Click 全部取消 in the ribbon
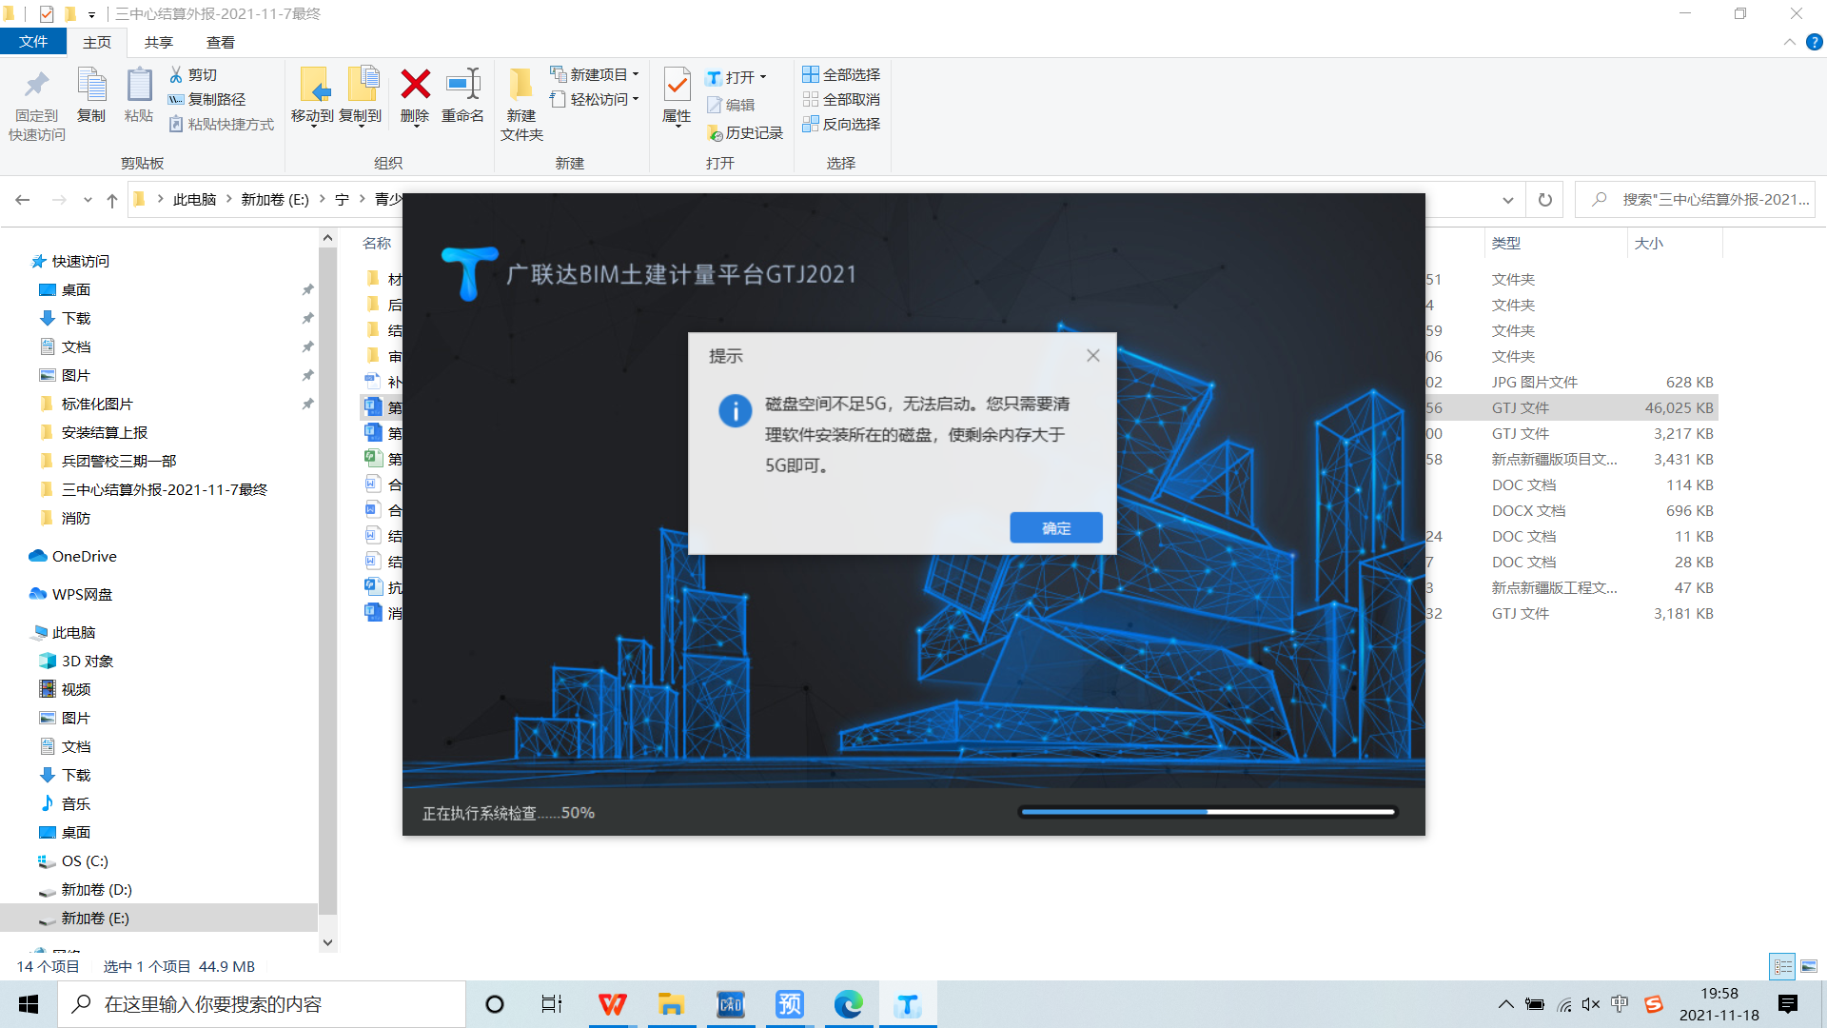This screenshot has height=1028, width=1827. tap(841, 99)
